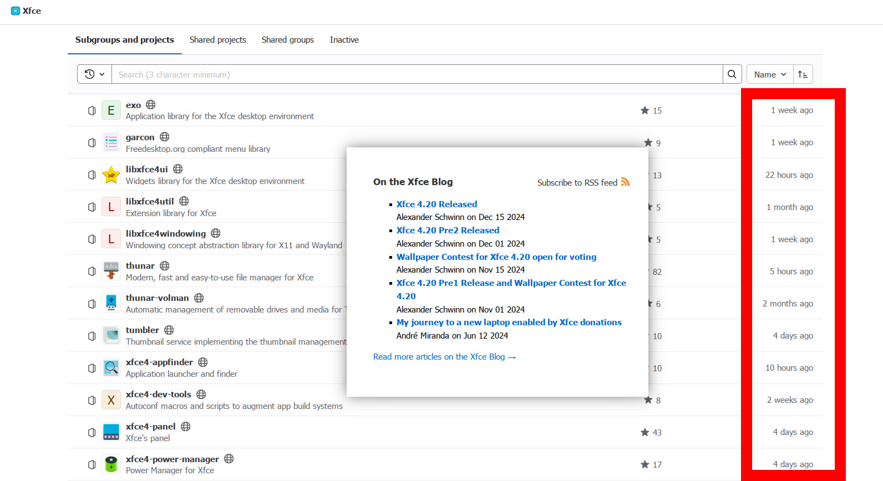Image resolution: width=883 pixels, height=481 pixels.
Task: Click the xfce4-appfinder magnifier avatar
Action: click(111, 367)
